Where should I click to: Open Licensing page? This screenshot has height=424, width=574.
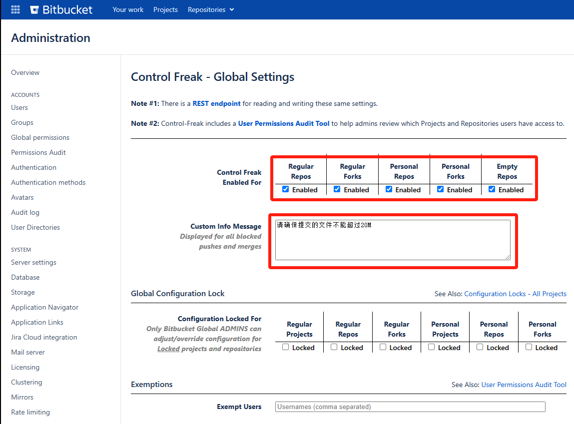coord(25,367)
